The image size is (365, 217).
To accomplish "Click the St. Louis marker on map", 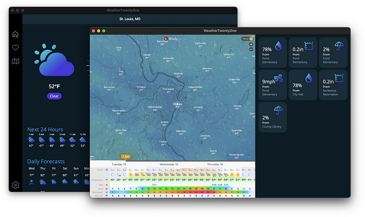I will [177, 104].
